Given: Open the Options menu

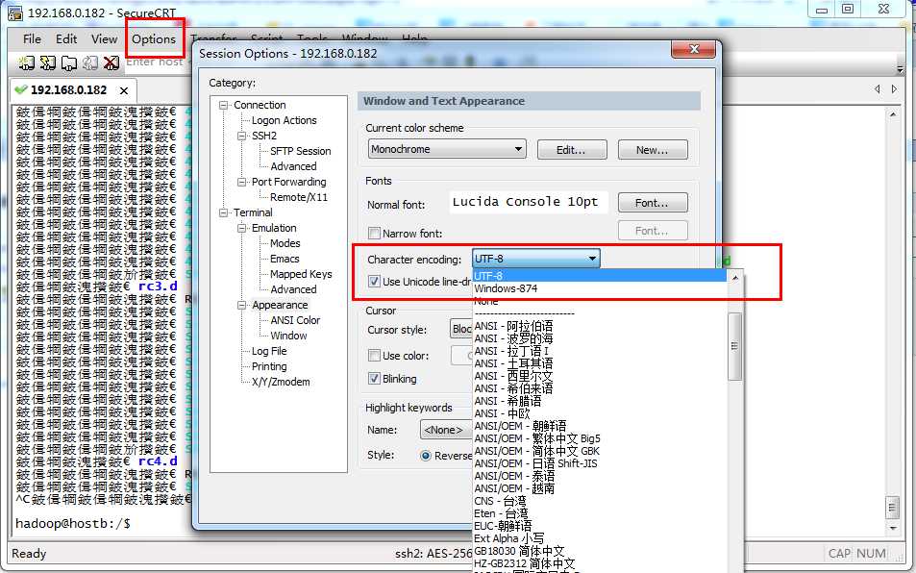Looking at the screenshot, I should pyautogui.click(x=154, y=39).
